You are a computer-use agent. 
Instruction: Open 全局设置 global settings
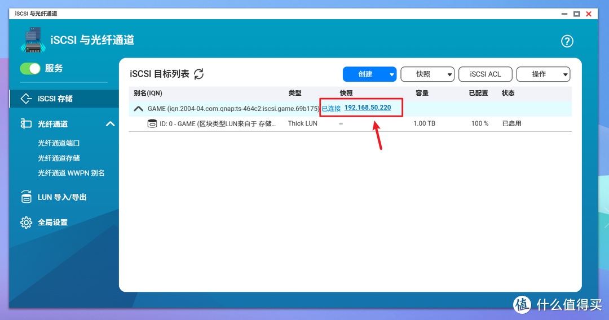[x=53, y=223]
